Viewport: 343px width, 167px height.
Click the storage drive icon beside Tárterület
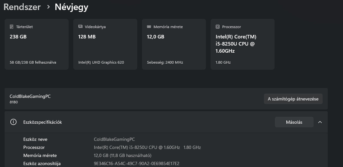click(12, 27)
